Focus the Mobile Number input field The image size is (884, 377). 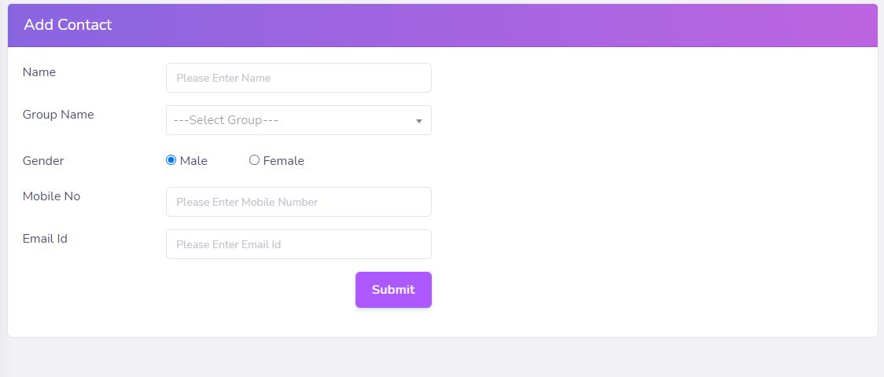tap(299, 202)
